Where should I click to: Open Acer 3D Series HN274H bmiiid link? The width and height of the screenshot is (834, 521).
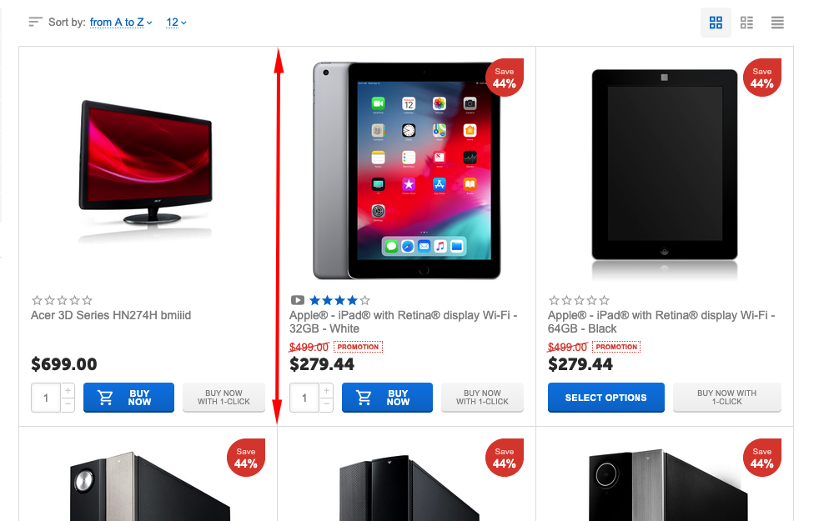pyautogui.click(x=111, y=315)
